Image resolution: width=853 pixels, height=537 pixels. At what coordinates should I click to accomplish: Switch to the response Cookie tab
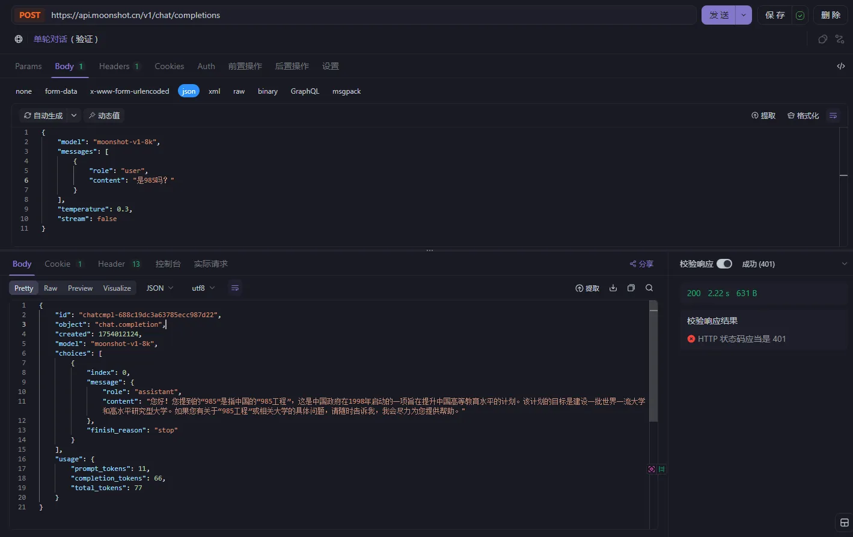pyautogui.click(x=64, y=264)
